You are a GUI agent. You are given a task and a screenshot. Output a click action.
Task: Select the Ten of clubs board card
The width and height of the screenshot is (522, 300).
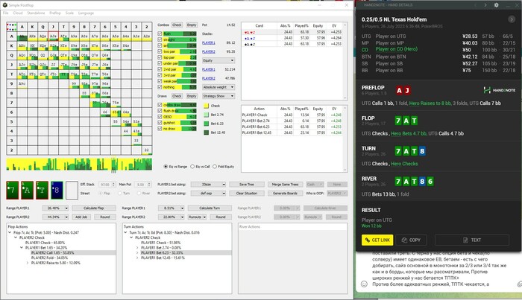click(x=43, y=190)
